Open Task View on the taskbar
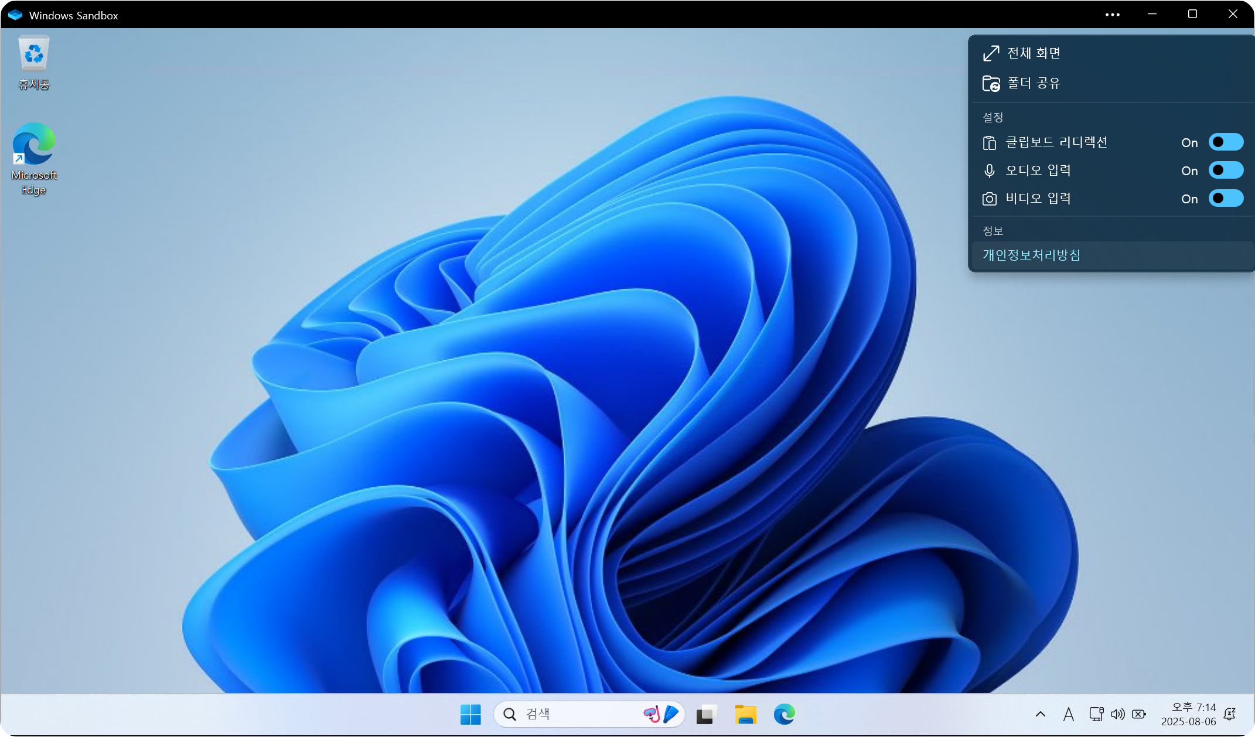This screenshot has width=1255, height=737. point(707,714)
